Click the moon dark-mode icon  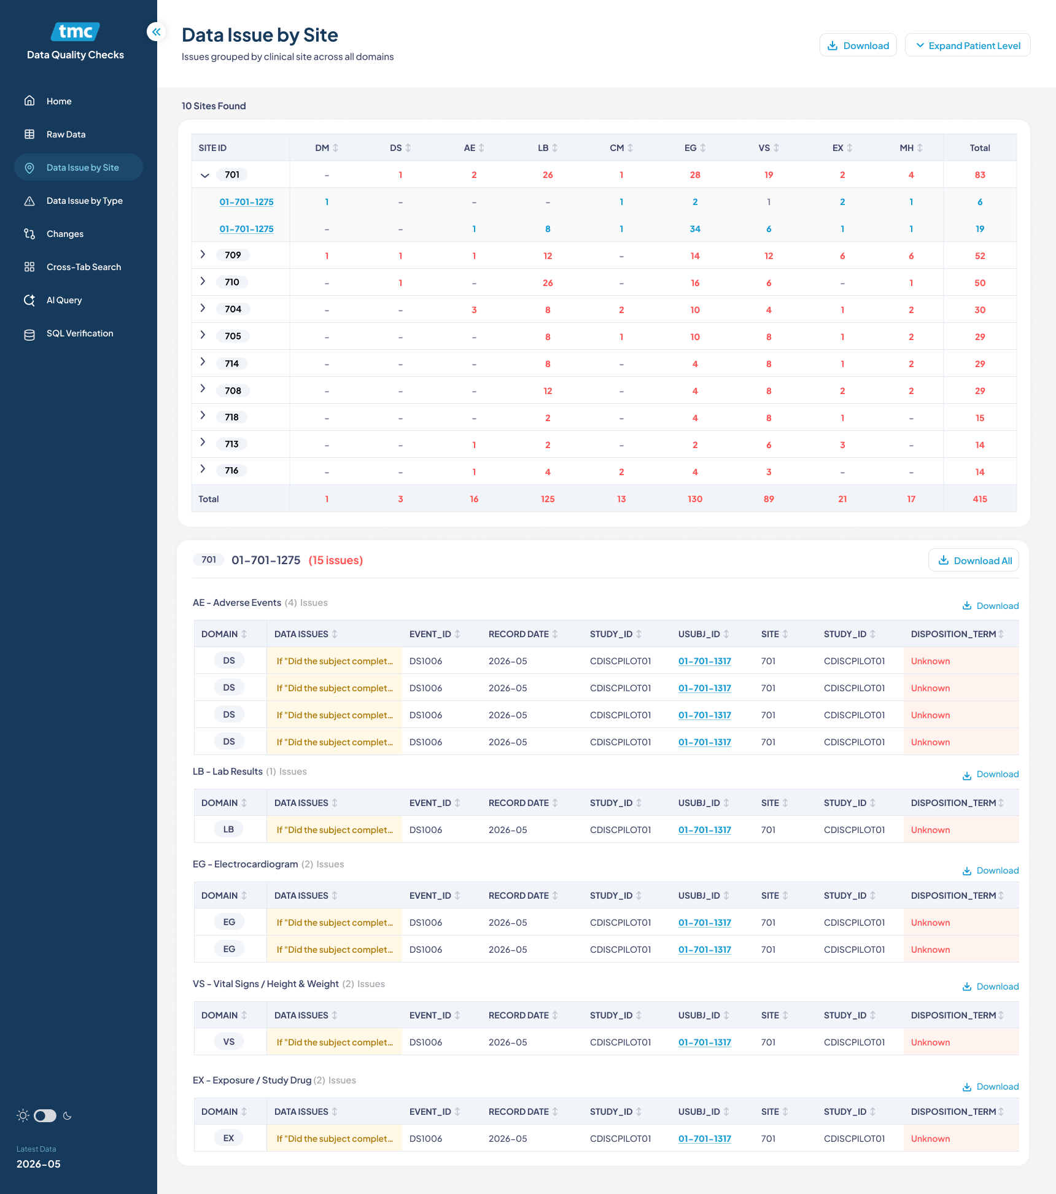pyautogui.click(x=68, y=1115)
